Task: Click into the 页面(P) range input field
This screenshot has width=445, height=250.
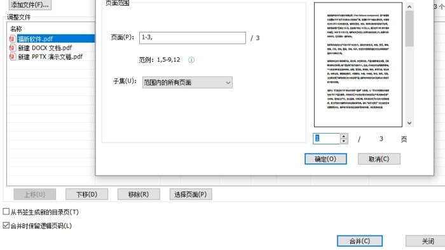Action: [193, 38]
